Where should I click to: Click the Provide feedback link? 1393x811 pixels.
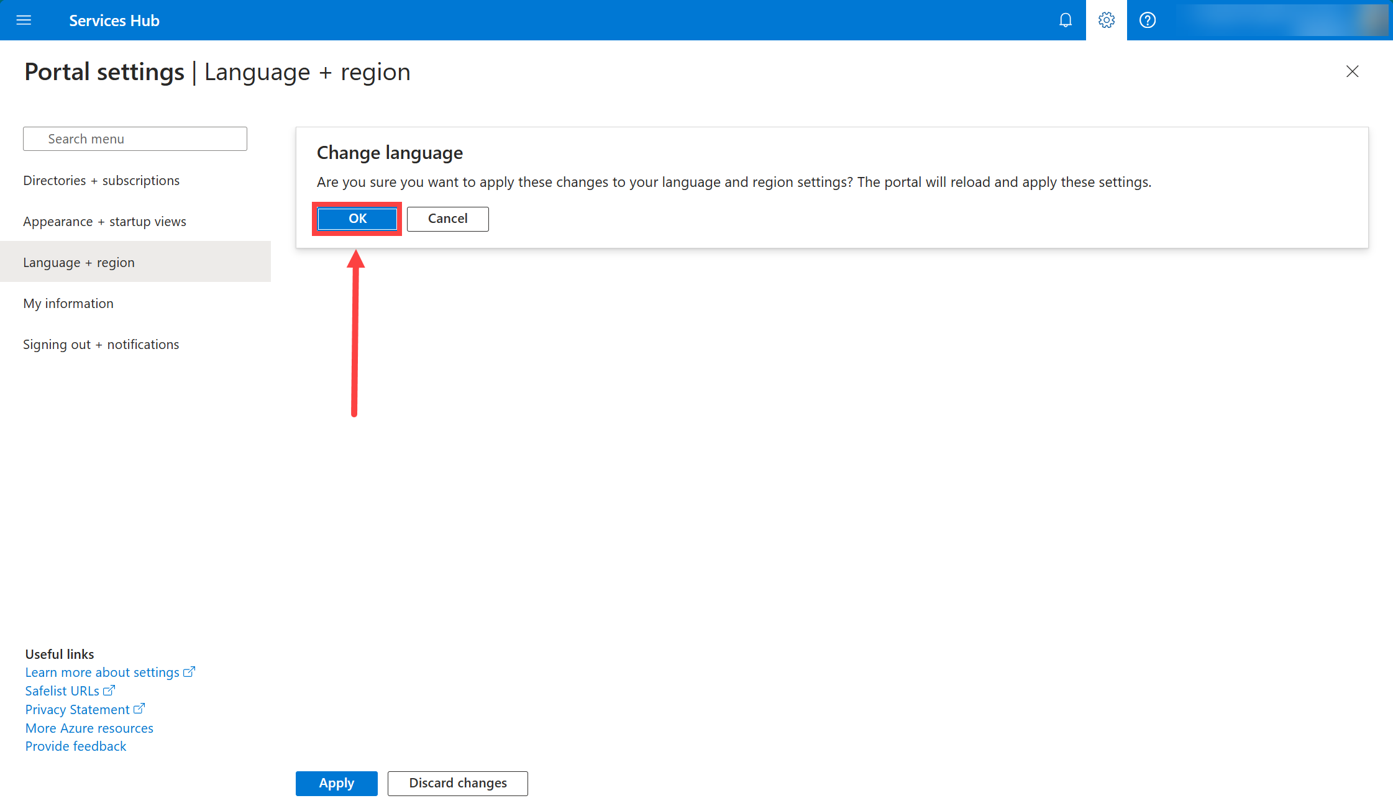[x=76, y=746]
